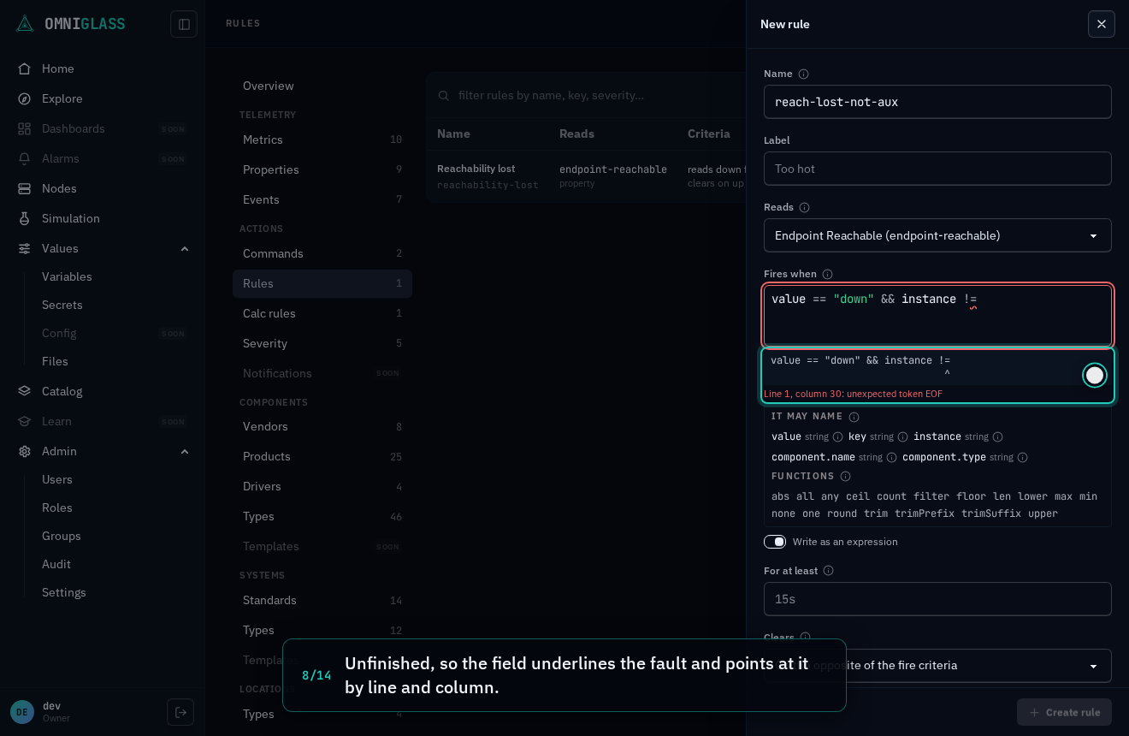Collapse the Admin section chevron

tap(185, 451)
